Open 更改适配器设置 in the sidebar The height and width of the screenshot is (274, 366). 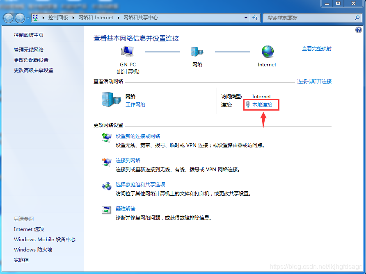click(31, 60)
